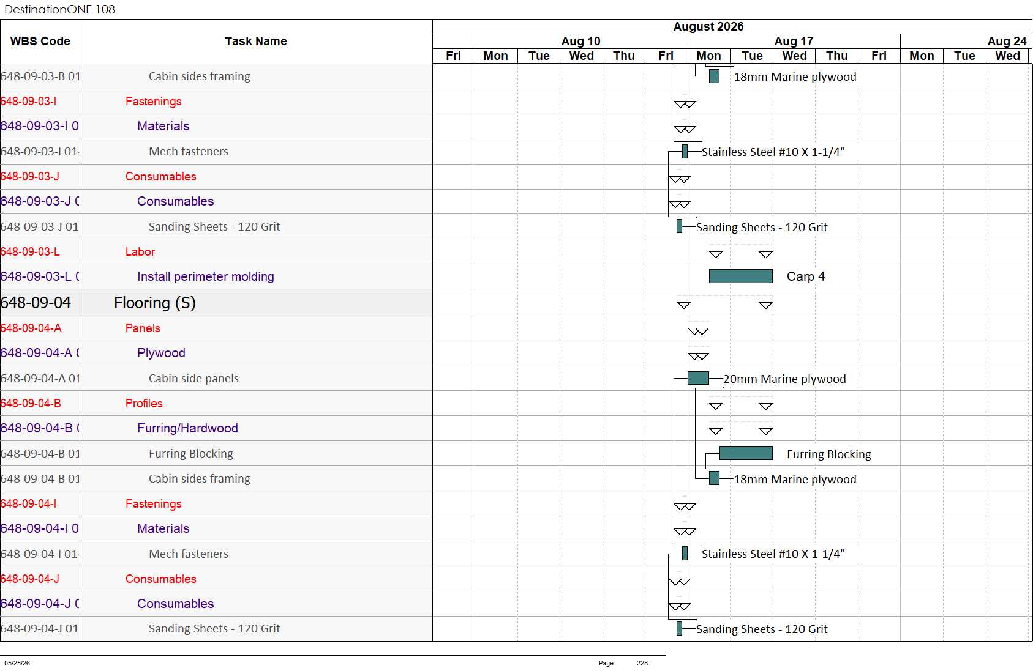Click the 648-09-04-I Fastenings summary marker icon

click(x=685, y=506)
